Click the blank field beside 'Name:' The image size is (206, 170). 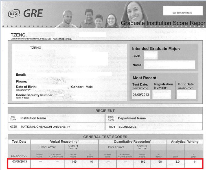pyautogui.click(x=169, y=65)
